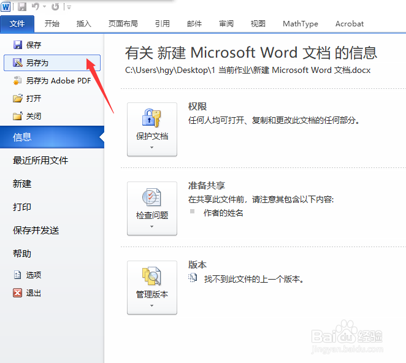Open the Acrobat ribbon tab
406x363 pixels.
[350, 24]
